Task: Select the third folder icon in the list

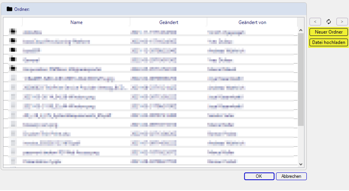Action: point(13,50)
